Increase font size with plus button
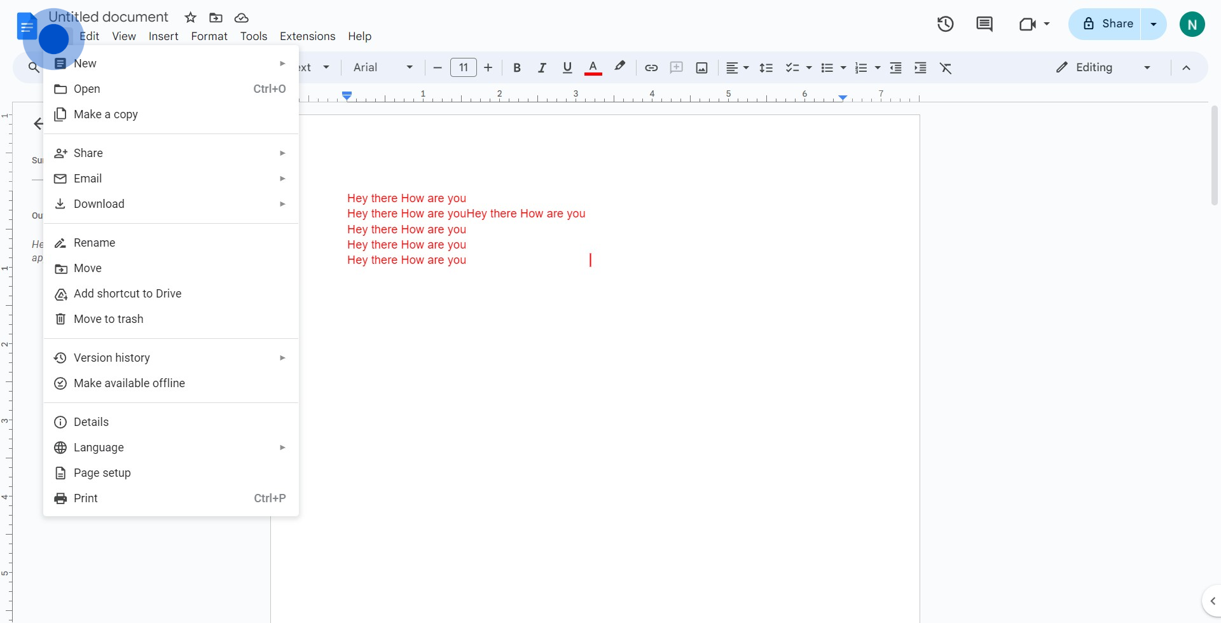The image size is (1221, 623). click(488, 67)
